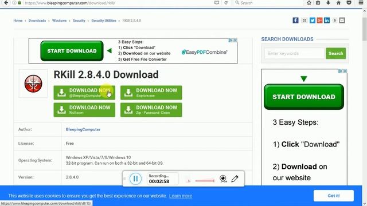Close the top banner ad with X icon
The width and height of the screenshot is (367, 206).
235,40
